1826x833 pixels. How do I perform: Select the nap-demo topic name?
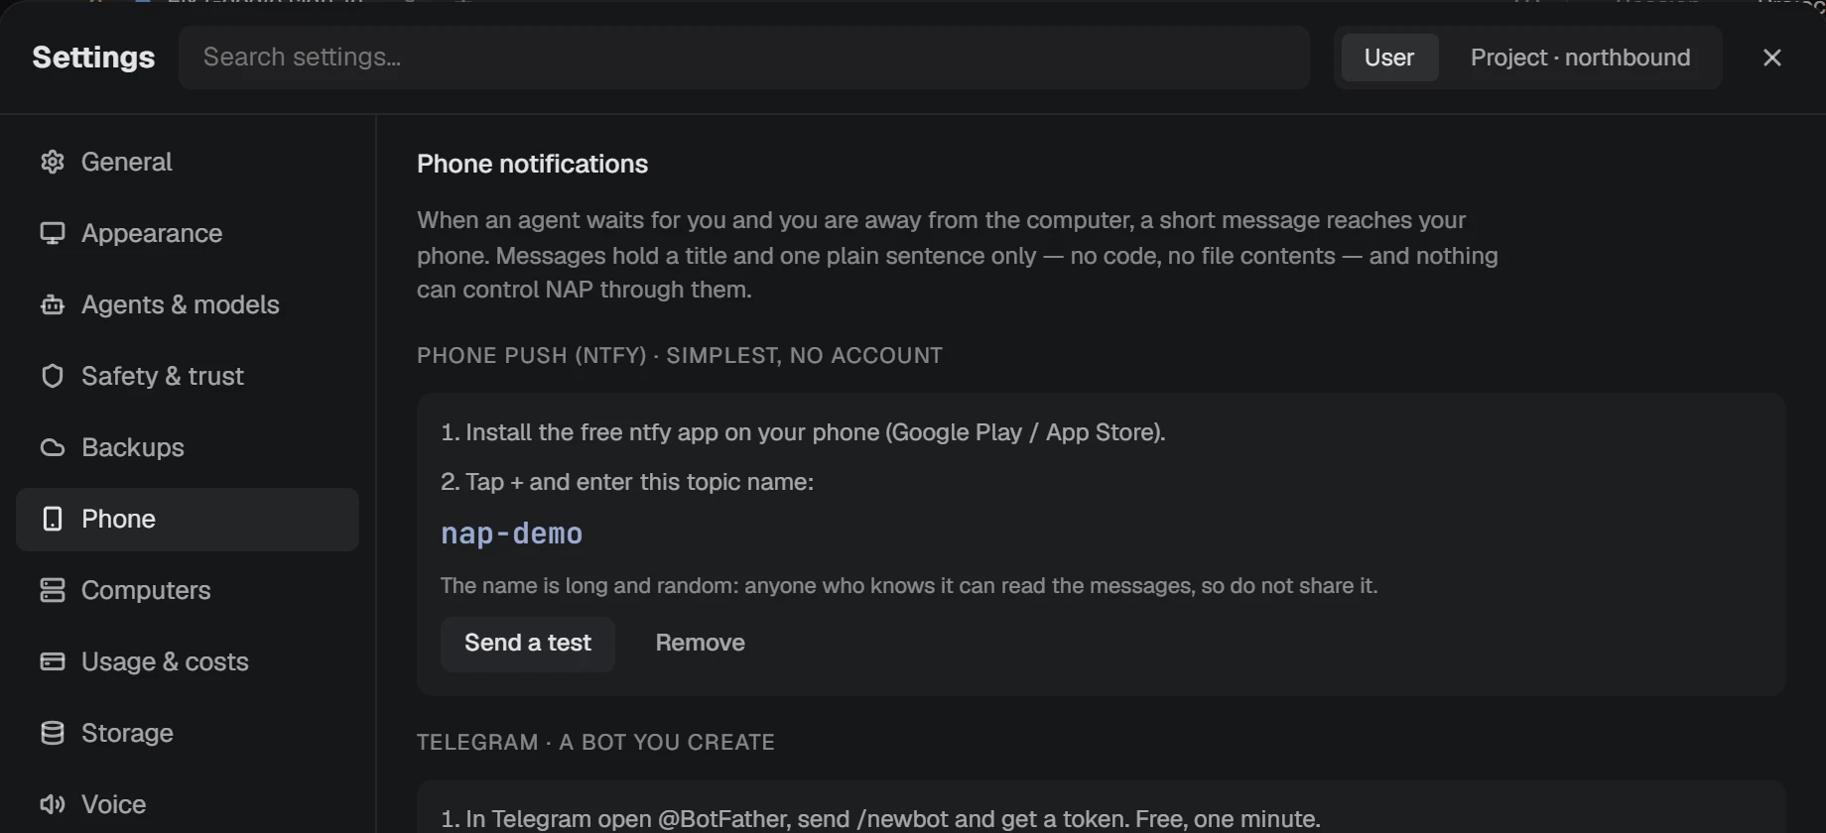pyautogui.click(x=512, y=534)
